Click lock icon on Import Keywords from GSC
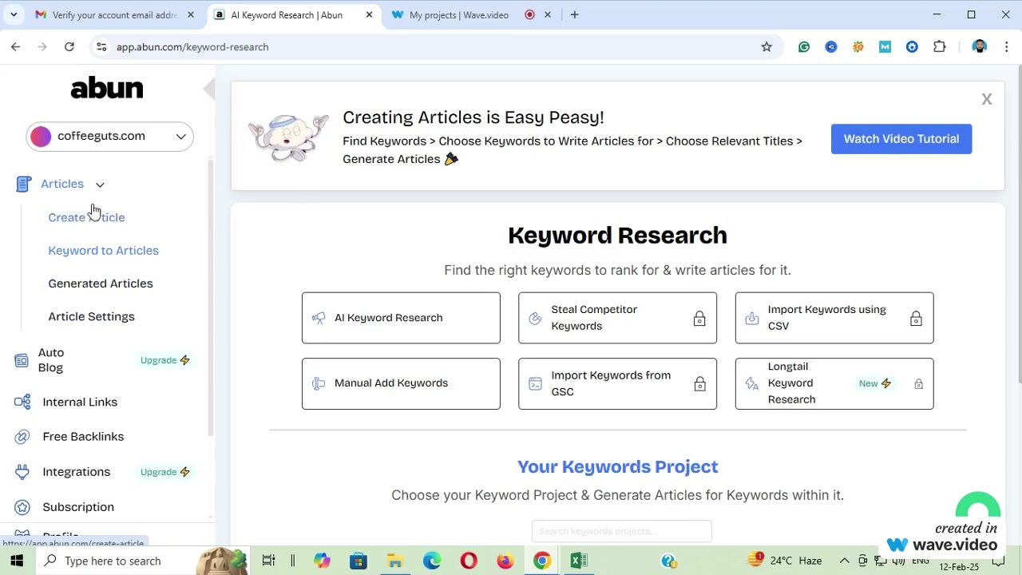Viewport: 1022px width, 575px height. (x=699, y=384)
